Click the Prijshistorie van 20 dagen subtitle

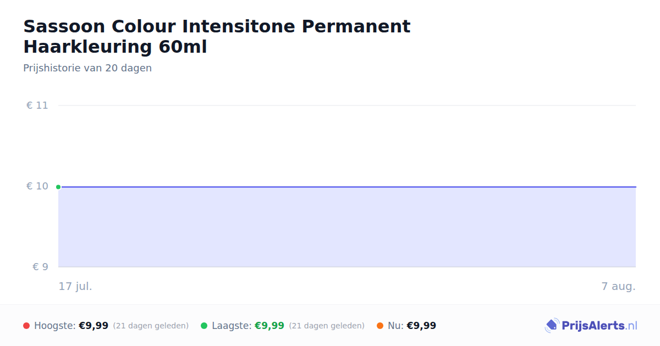pos(87,68)
